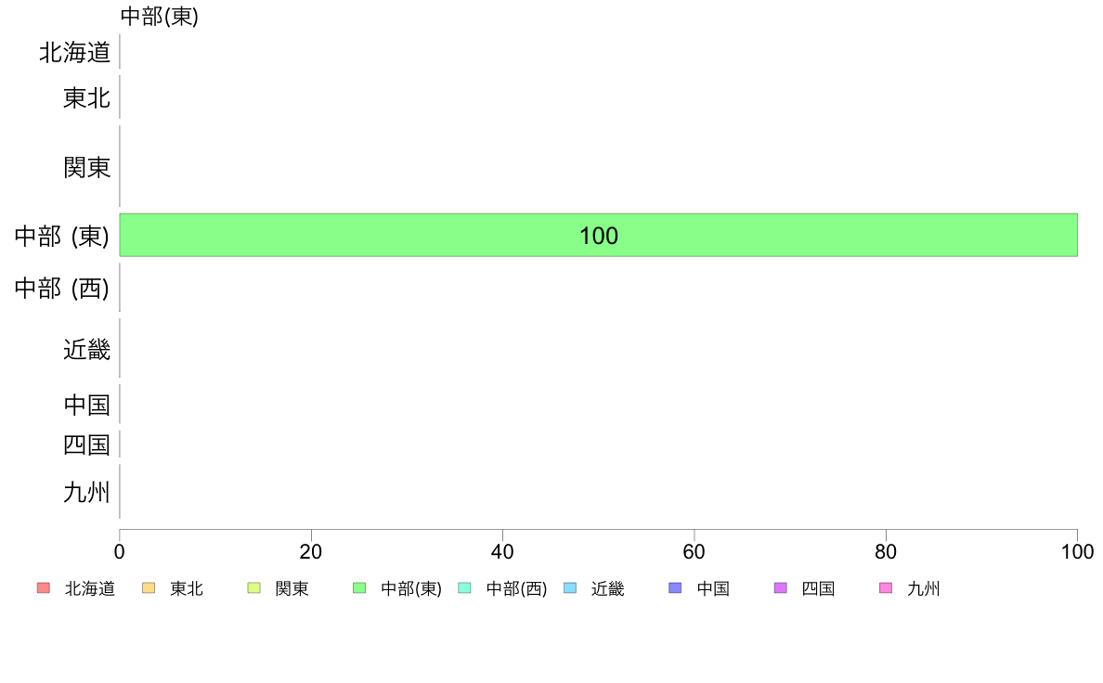Screen dimensions: 1103x683
Task: Click the green 100 bar
Action: point(599,235)
